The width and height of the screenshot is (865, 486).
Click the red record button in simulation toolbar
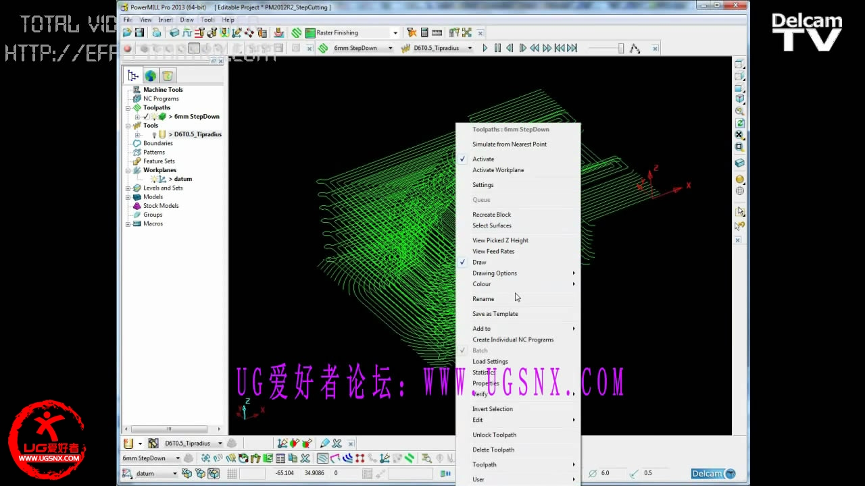tap(128, 49)
